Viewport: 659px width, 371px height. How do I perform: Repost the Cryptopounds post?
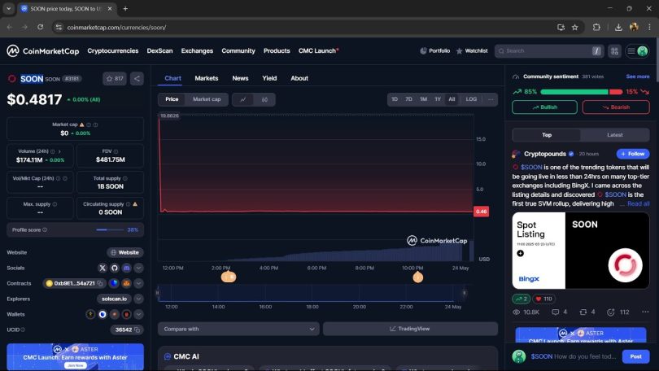point(583,312)
